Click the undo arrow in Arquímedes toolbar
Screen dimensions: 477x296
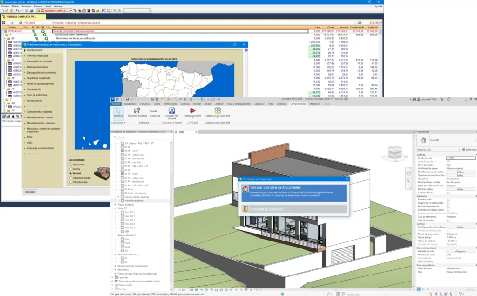coord(17,11)
